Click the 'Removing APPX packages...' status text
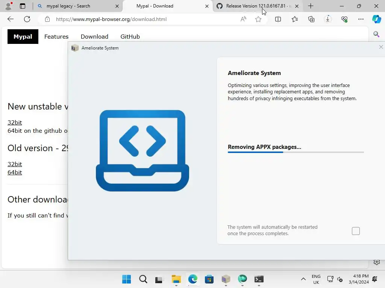The width and height of the screenshot is (385, 288). point(264,147)
